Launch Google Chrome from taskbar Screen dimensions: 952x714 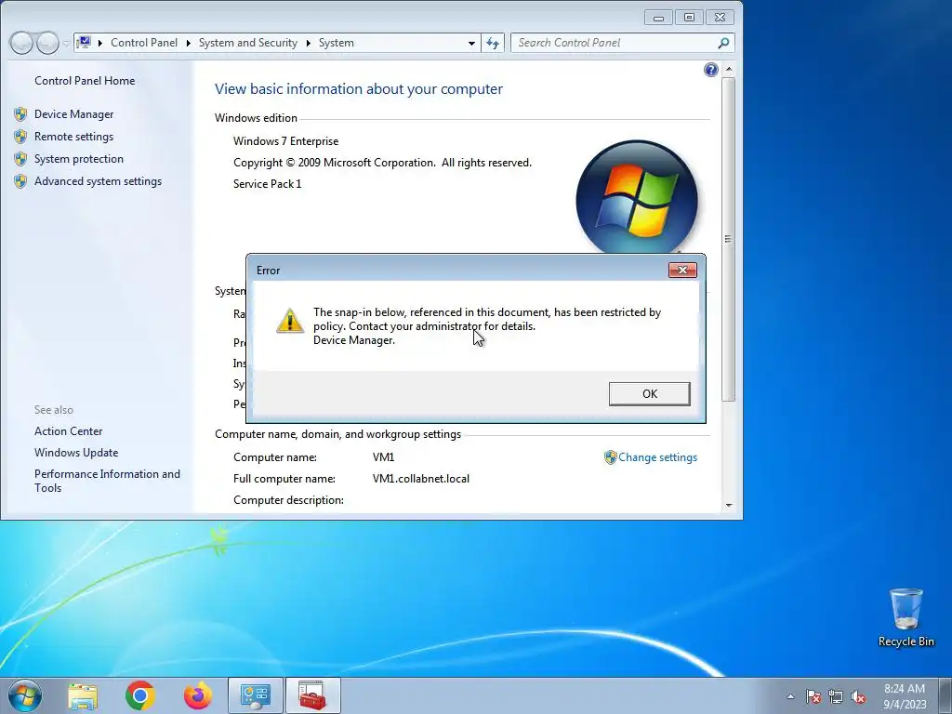(140, 695)
